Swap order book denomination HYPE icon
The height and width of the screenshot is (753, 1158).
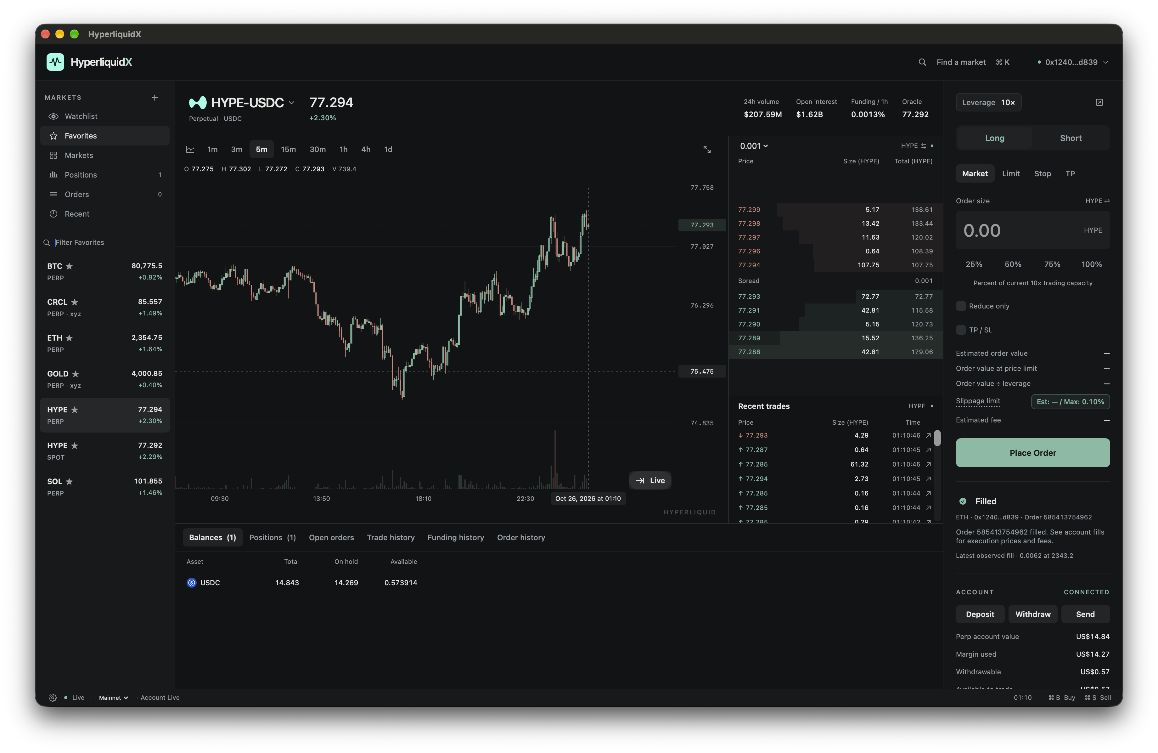924,146
